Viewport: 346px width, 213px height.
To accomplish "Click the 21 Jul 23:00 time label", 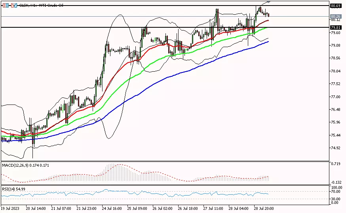I will 86,208.
